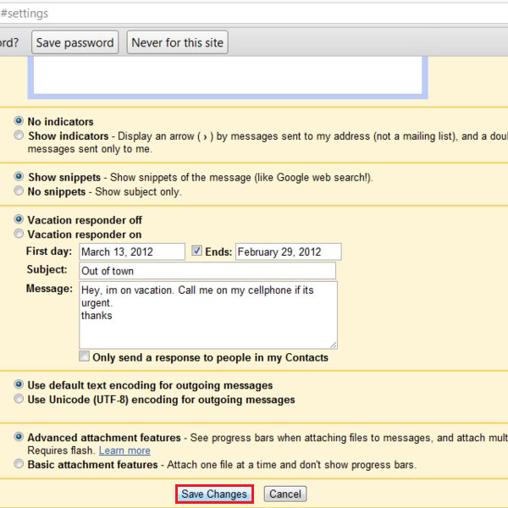The width and height of the screenshot is (508, 508).
Task: Click the blue-bordered text box at top
Action: tap(228, 77)
